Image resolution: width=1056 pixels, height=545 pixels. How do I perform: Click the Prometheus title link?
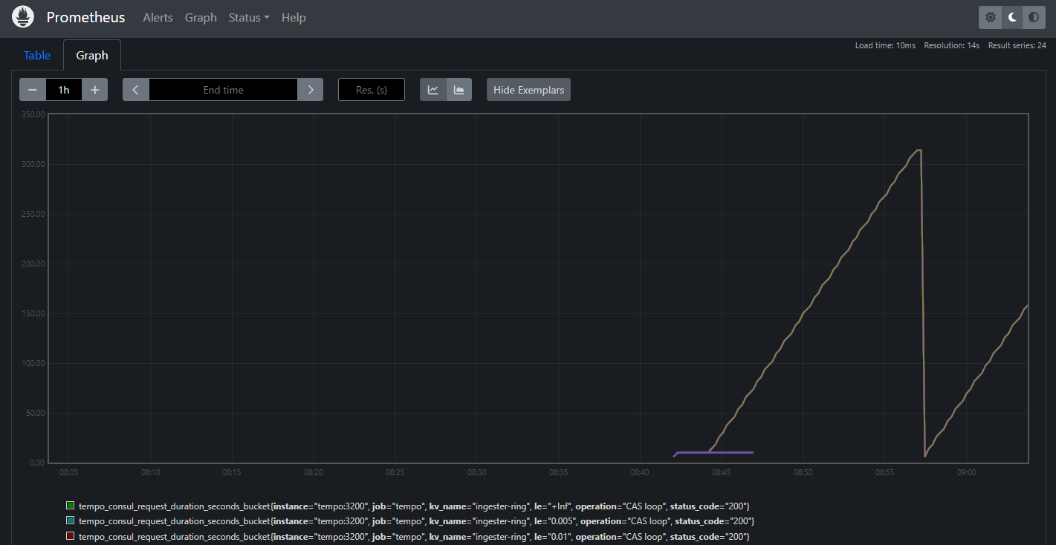(86, 17)
